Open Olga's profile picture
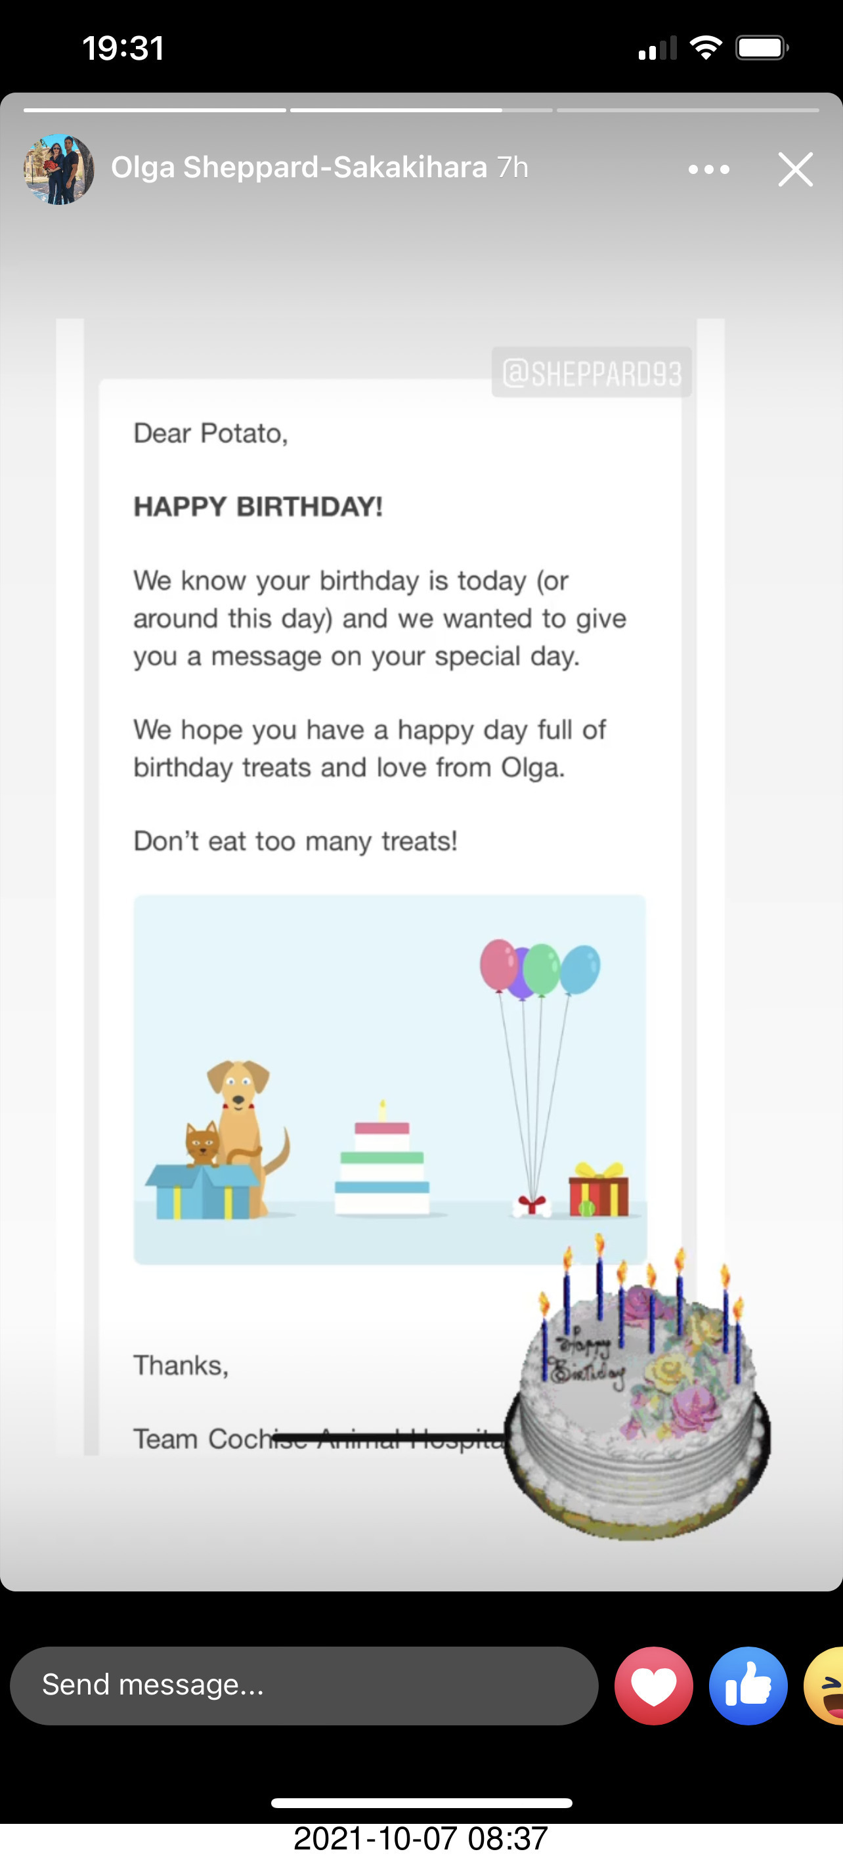This screenshot has width=843, height=1858. (x=59, y=169)
